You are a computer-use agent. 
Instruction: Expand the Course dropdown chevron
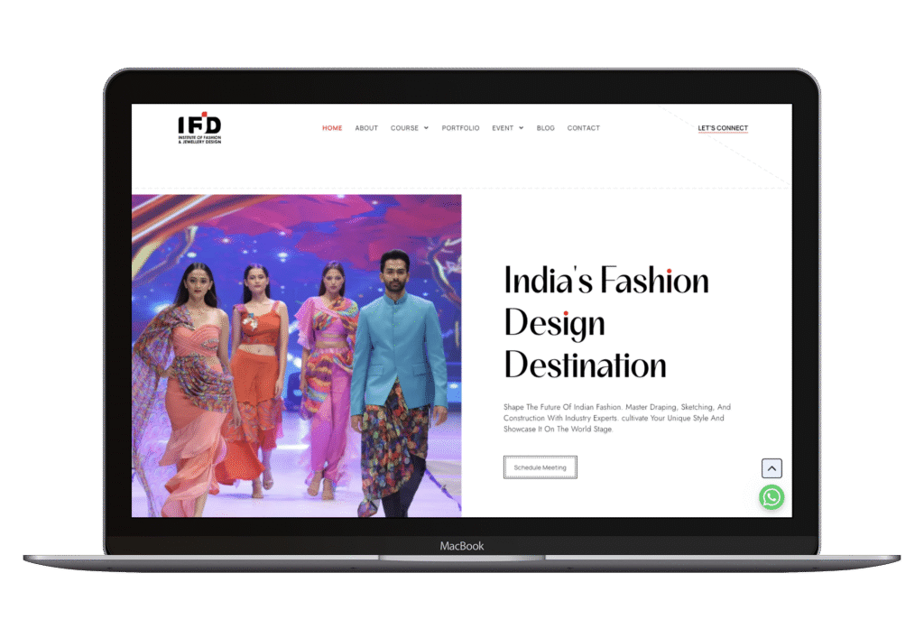click(426, 128)
